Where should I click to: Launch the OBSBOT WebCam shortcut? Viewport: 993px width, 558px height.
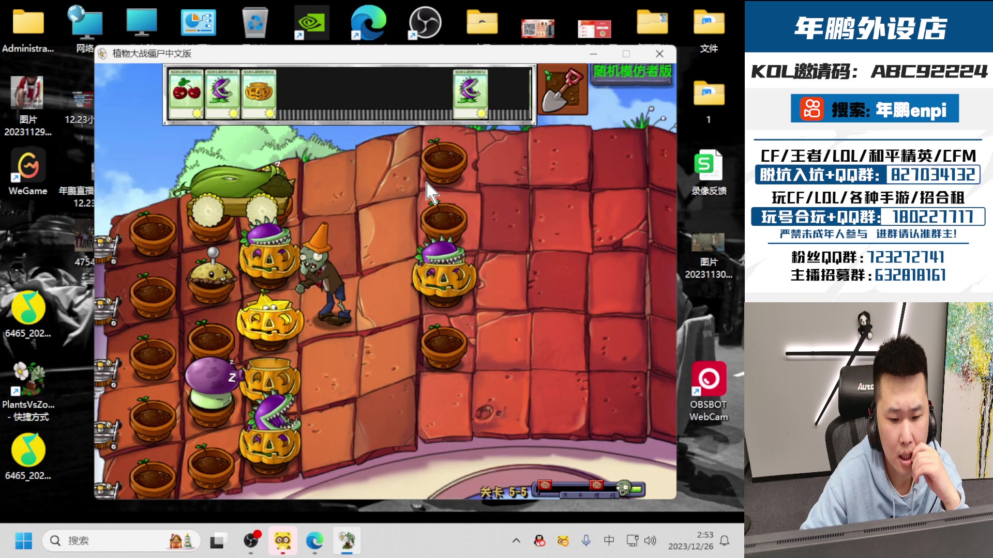click(x=709, y=392)
